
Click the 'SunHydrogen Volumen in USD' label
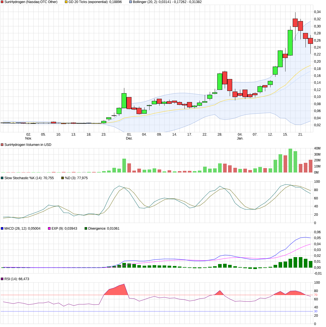(28, 145)
